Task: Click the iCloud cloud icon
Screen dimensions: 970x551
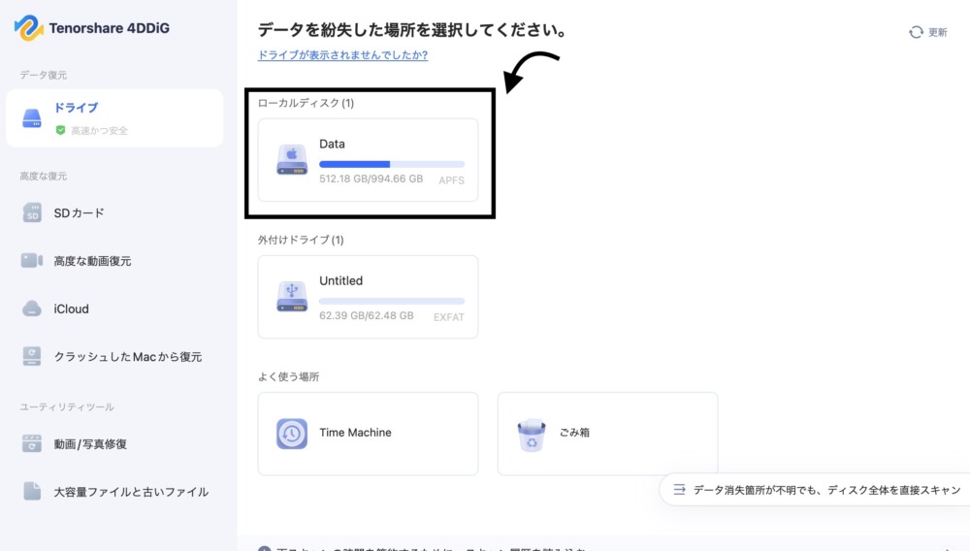Action: click(x=32, y=308)
